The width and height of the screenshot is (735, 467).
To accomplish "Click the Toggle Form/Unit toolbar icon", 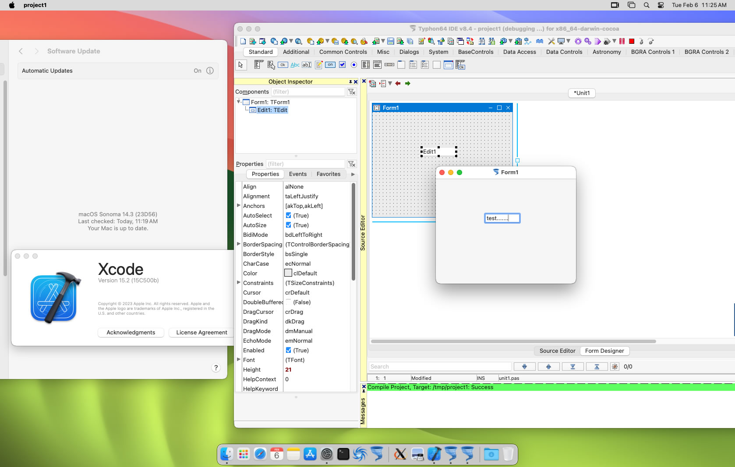I will 470,41.
